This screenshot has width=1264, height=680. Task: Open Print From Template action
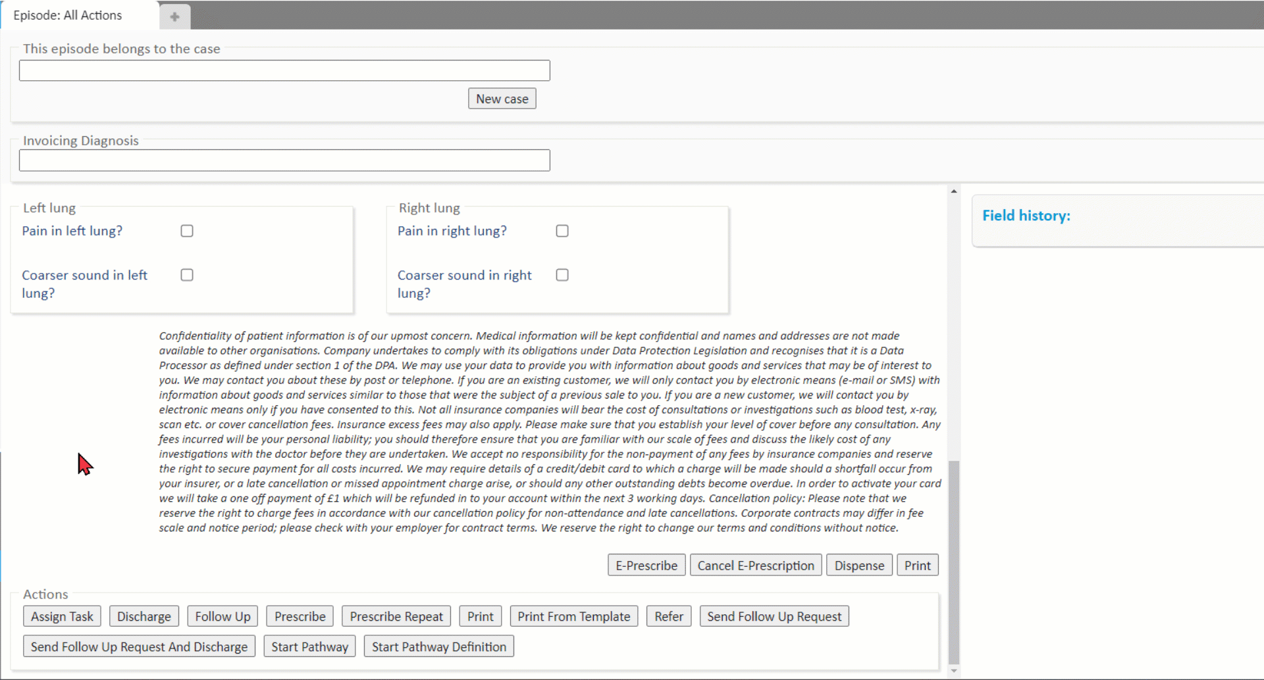pos(573,616)
